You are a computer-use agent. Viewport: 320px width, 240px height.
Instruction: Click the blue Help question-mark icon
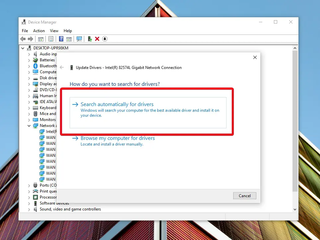(x=61, y=39)
